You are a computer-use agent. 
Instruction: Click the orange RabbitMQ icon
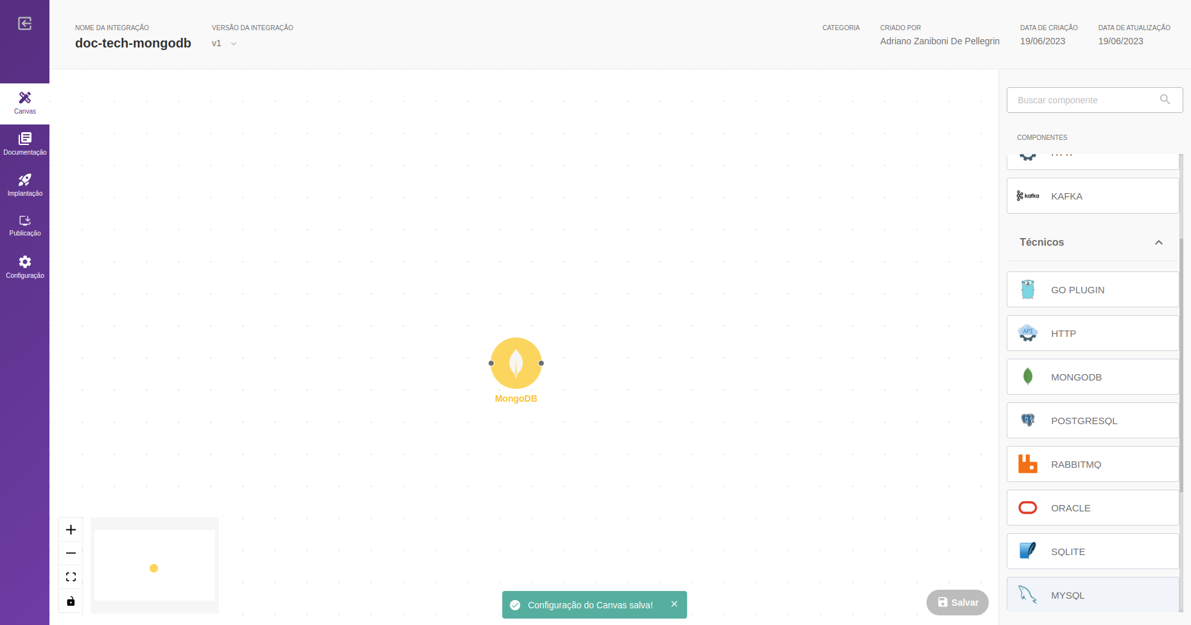(1028, 463)
